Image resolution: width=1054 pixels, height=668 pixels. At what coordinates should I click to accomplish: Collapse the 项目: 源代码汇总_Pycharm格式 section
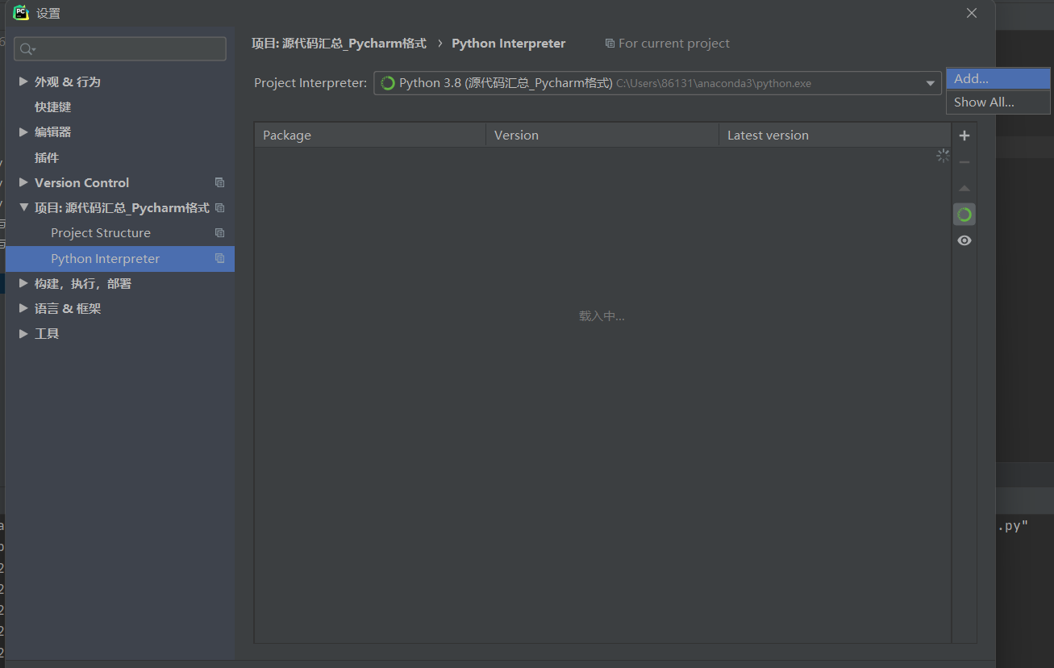[23, 207]
